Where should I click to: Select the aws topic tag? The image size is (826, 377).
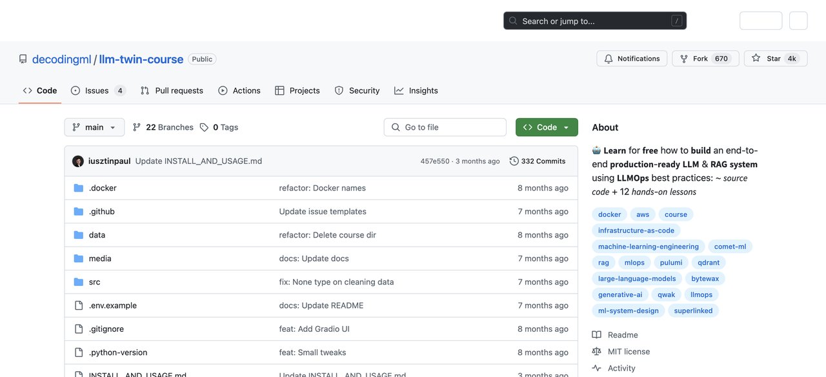643,214
